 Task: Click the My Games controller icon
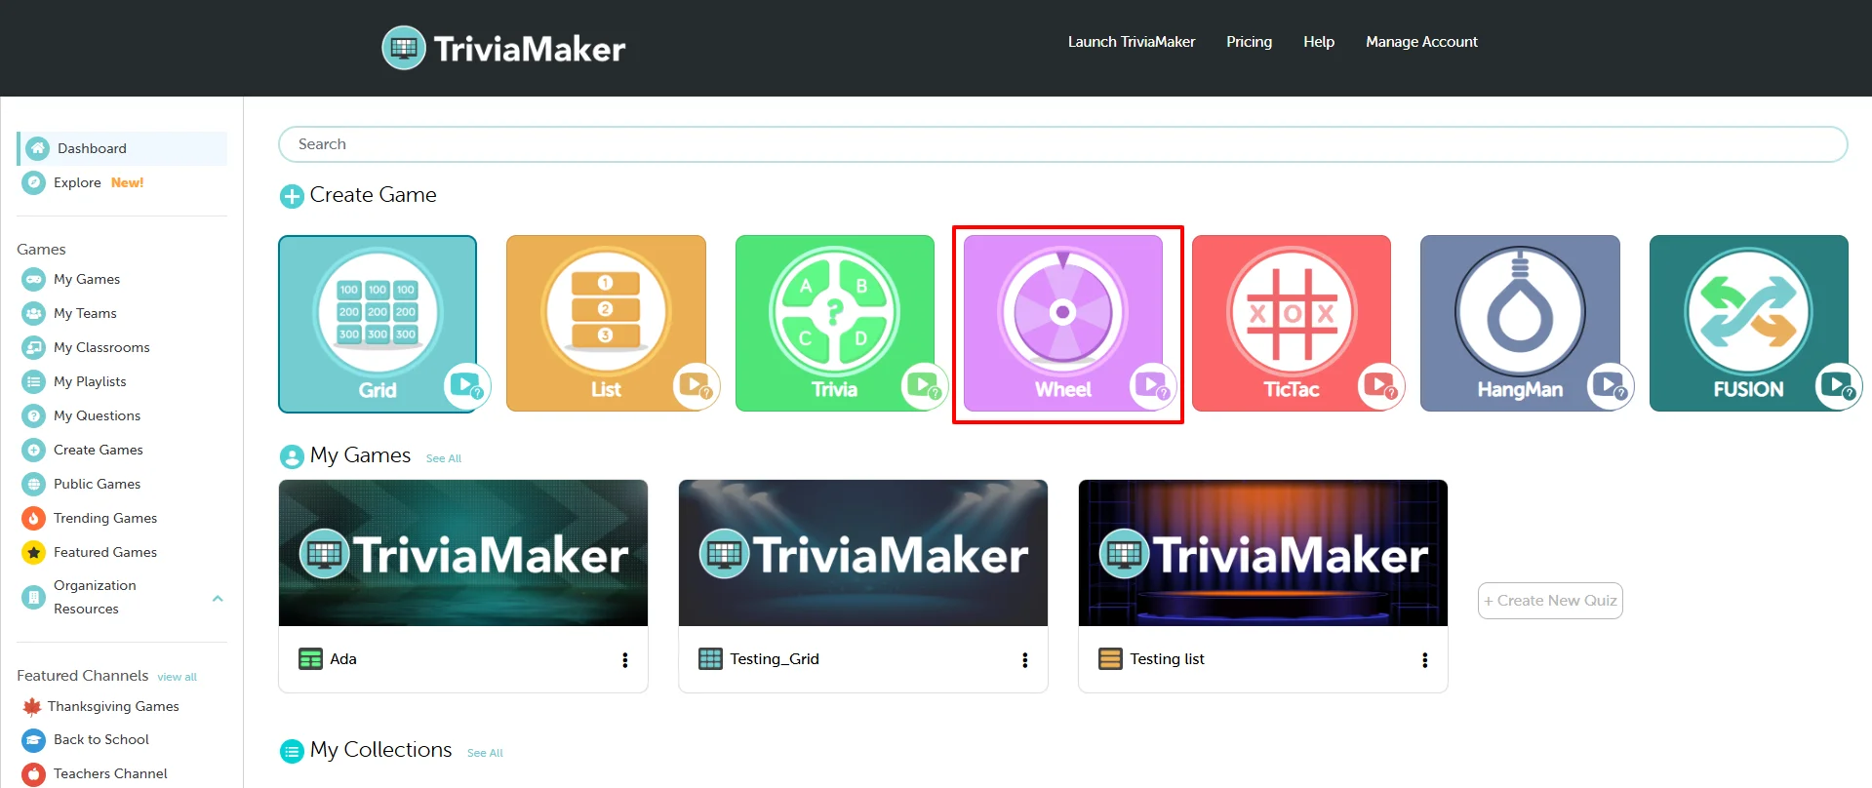[x=34, y=279]
